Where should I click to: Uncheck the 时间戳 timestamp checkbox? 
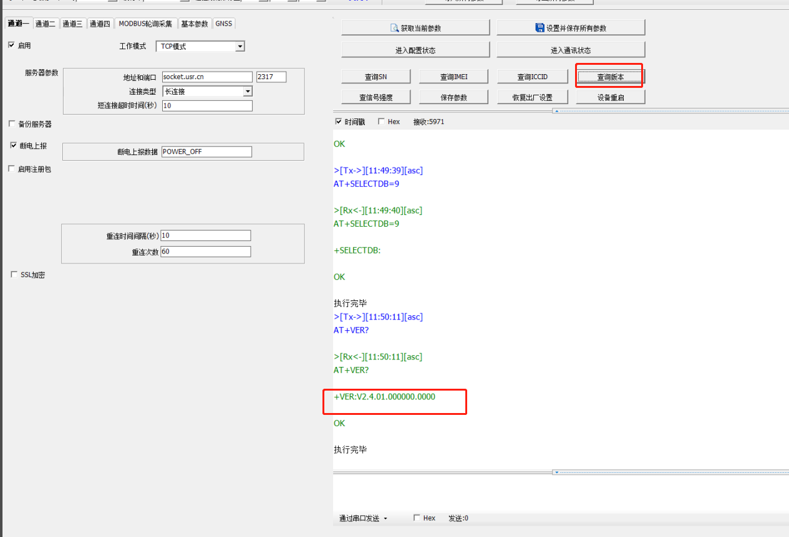[x=339, y=122]
